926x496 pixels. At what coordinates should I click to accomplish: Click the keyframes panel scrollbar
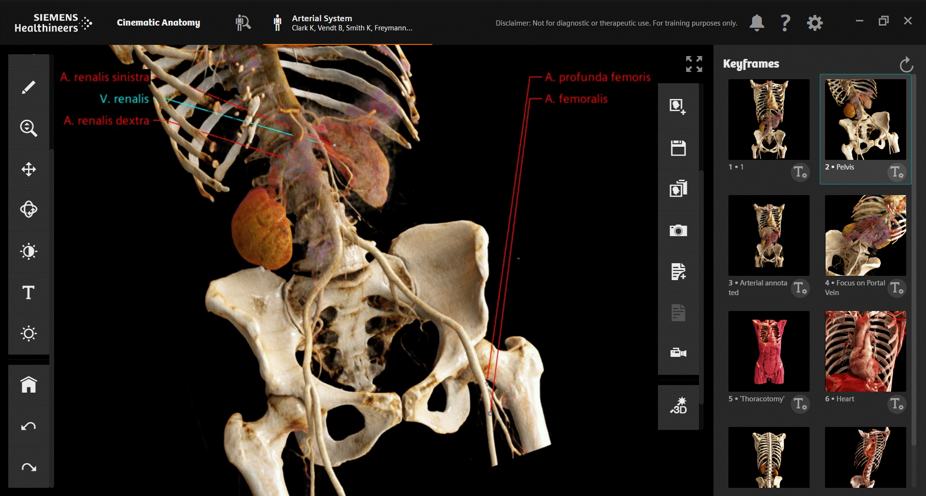(x=913, y=261)
